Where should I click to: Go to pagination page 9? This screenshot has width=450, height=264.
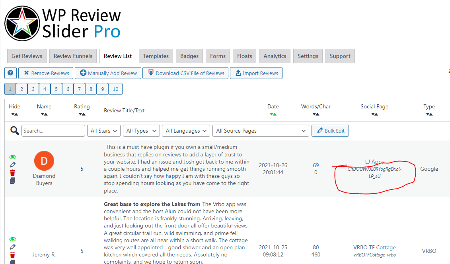tap(103, 89)
